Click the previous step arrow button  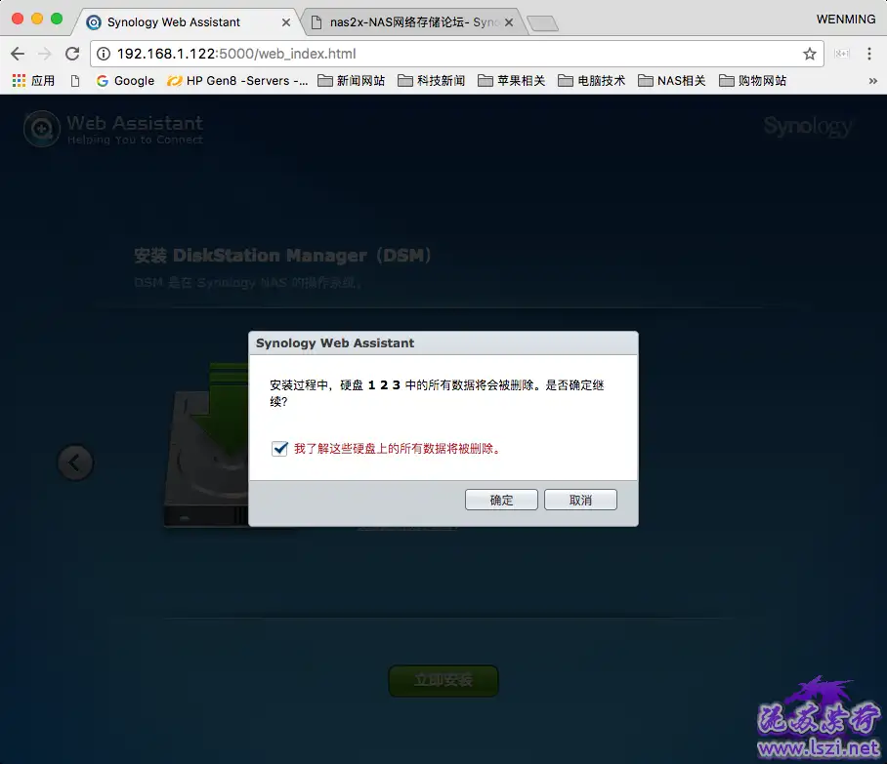click(75, 462)
